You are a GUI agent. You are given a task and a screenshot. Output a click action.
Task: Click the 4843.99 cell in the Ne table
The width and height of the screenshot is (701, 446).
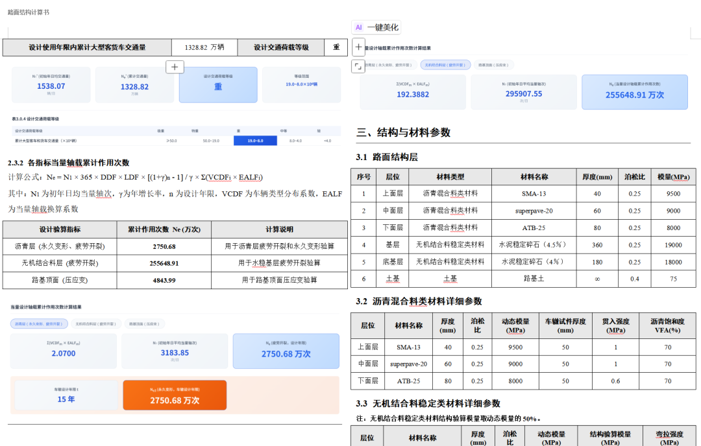164,280
